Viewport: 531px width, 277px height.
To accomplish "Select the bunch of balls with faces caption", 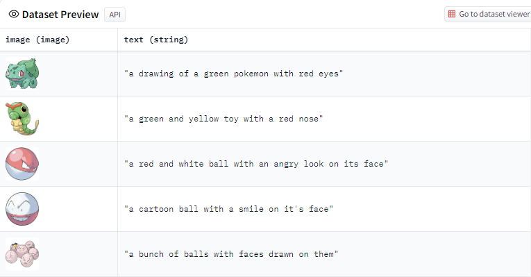I will pos(231,254).
